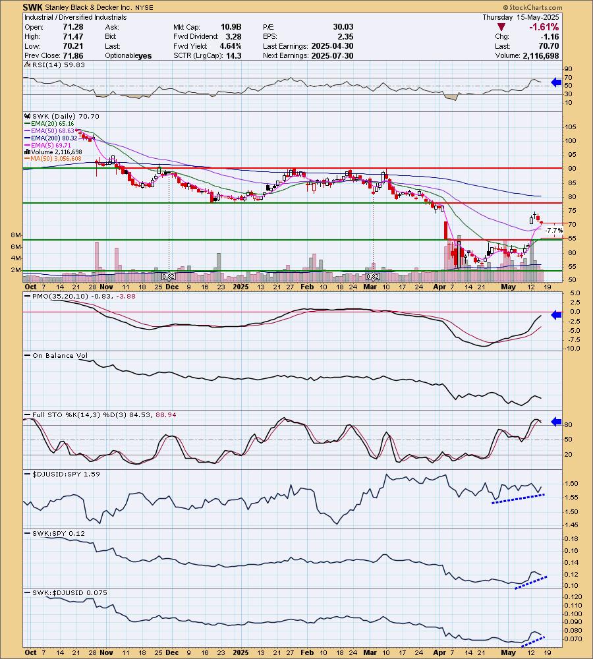This screenshot has width=593, height=659.
Task: Click the 8M volume axis label
Action: (x=16, y=235)
